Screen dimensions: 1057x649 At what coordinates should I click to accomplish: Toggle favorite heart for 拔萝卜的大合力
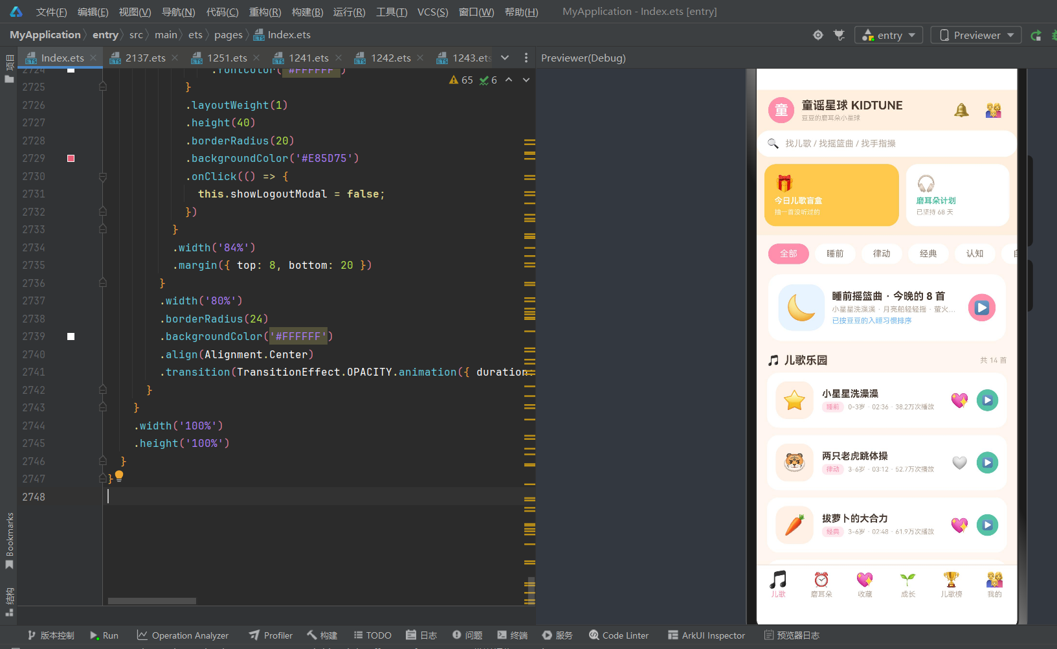959,525
